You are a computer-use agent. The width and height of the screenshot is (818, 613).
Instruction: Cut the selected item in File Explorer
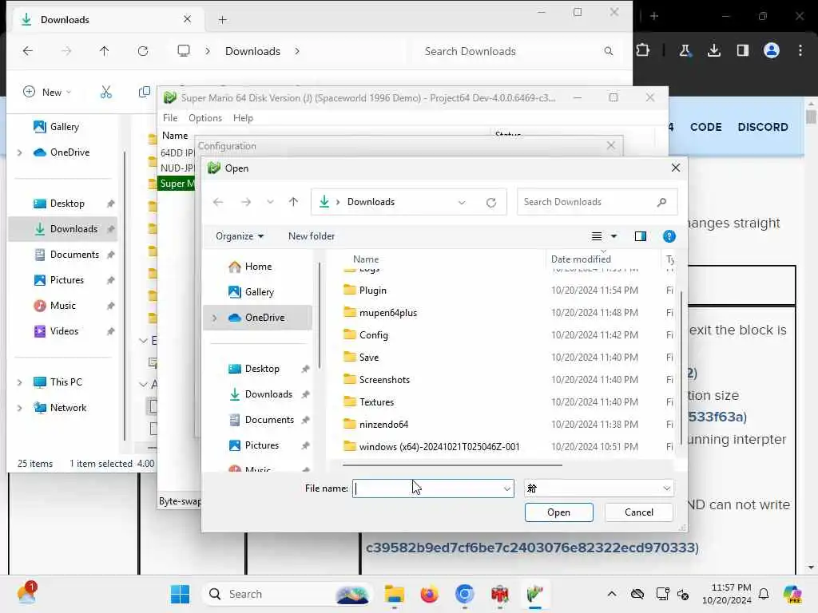(x=106, y=93)
